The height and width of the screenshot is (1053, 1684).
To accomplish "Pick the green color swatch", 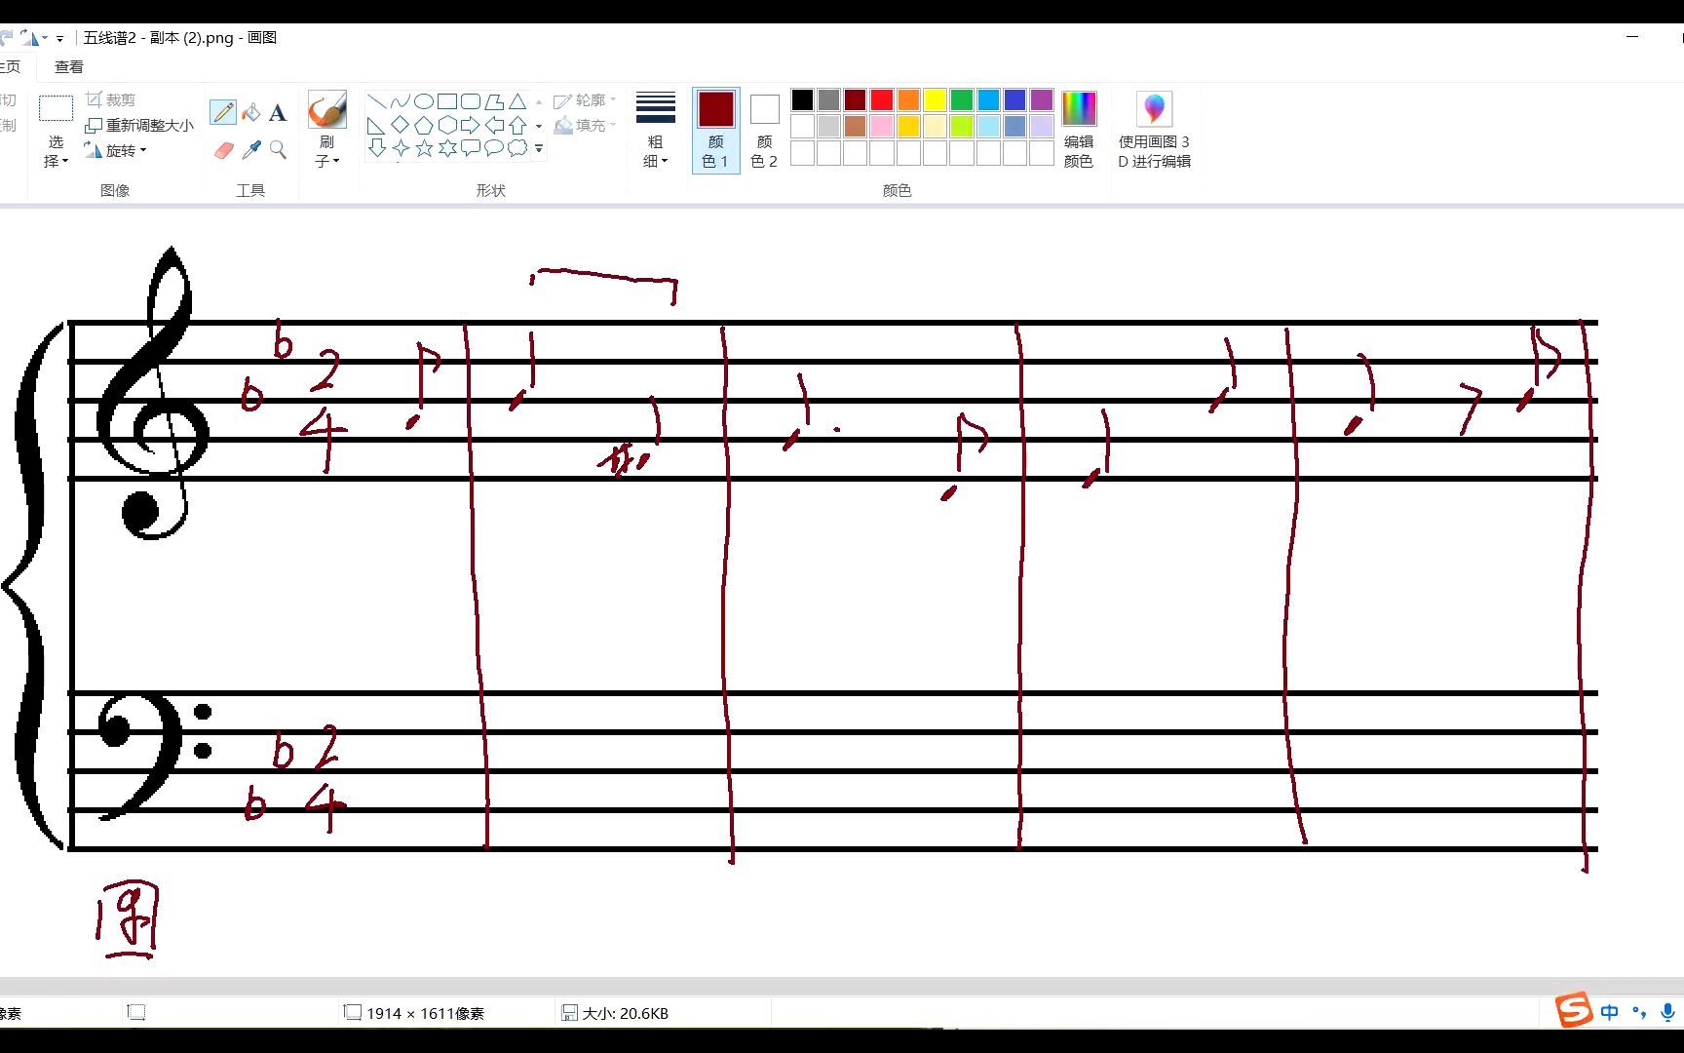I will 962,99.
